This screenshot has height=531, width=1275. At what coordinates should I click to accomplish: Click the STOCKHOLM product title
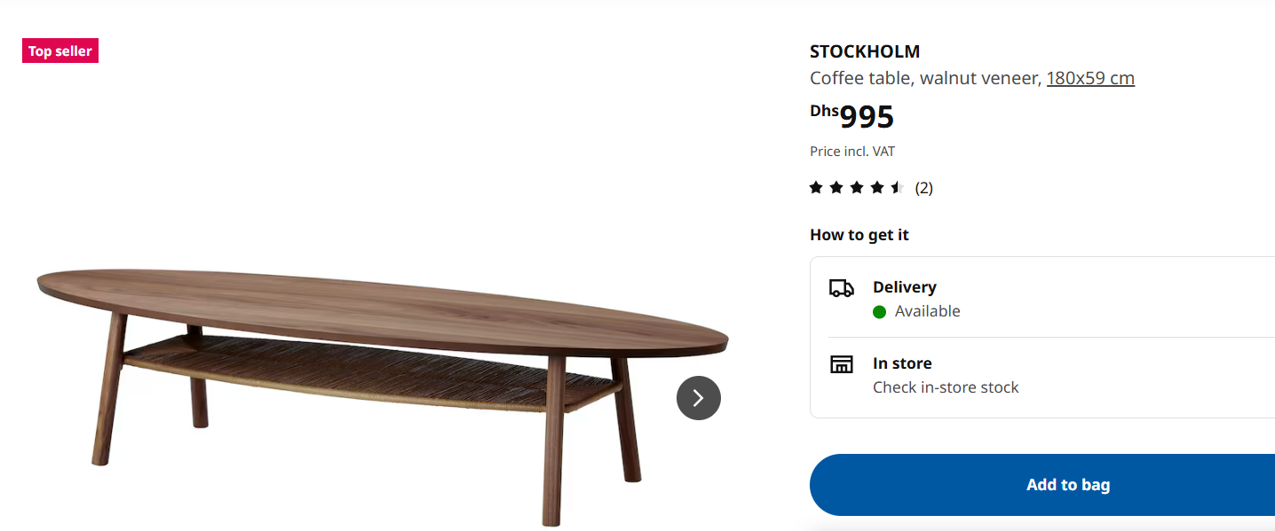pyautogui.click(x=864, y=51)
